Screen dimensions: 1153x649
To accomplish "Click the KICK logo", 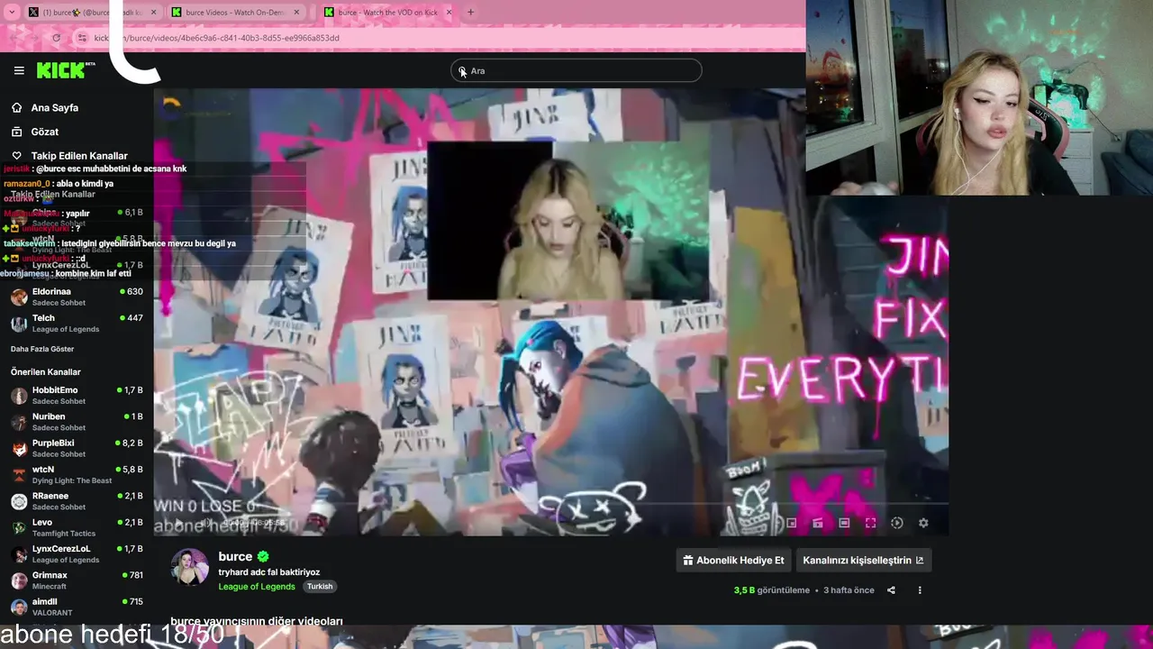I will coord(66,70).
